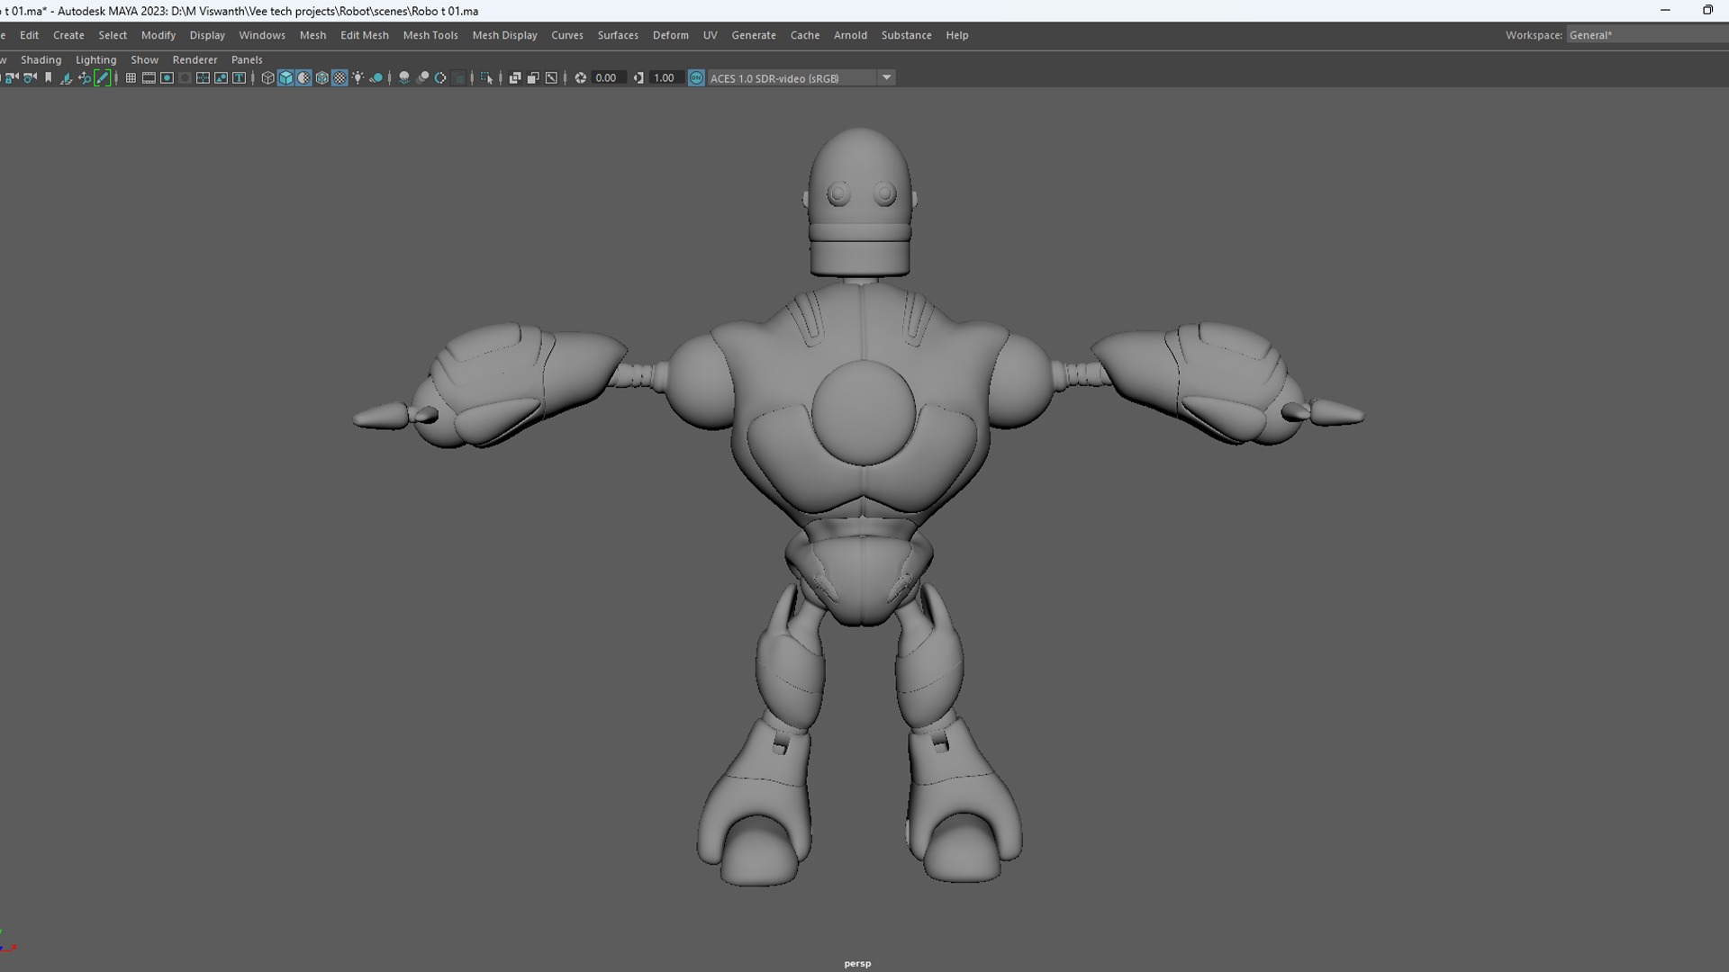Click the shadows icon

tap(376, 78)
